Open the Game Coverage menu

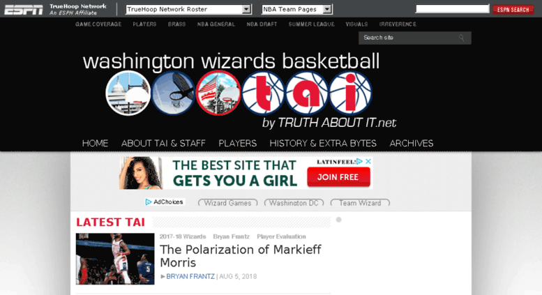(x=98, y=24)
